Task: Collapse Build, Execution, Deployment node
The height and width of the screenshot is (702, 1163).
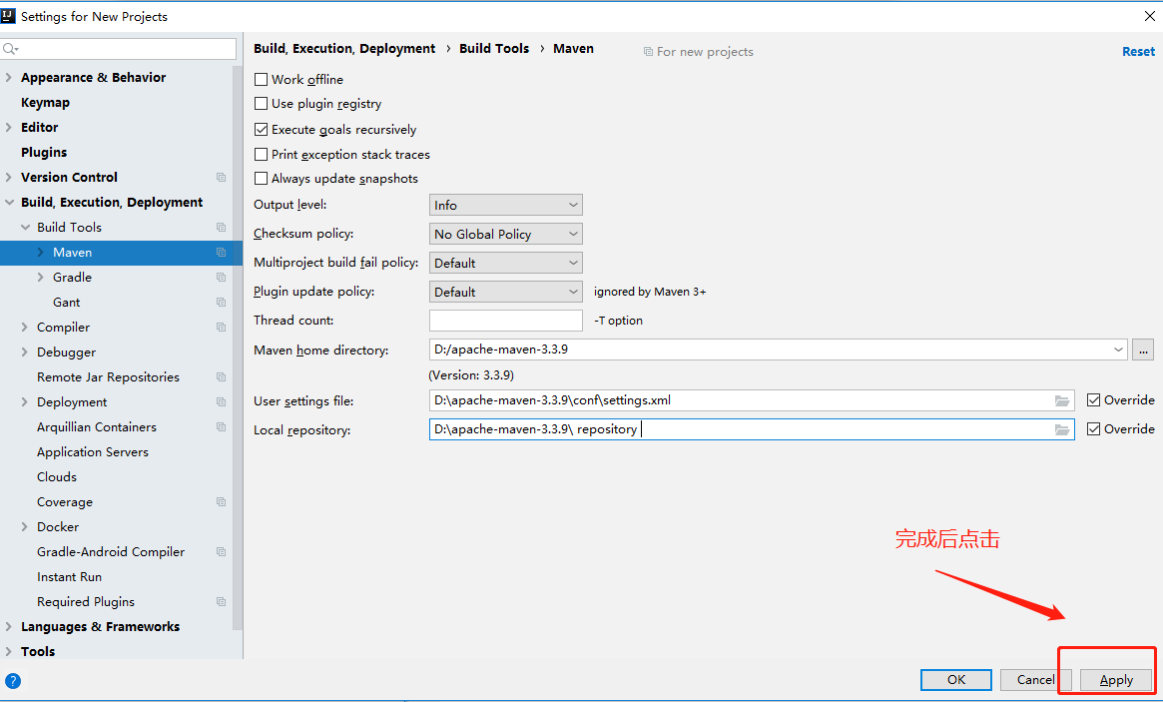Action: (9, 202)
